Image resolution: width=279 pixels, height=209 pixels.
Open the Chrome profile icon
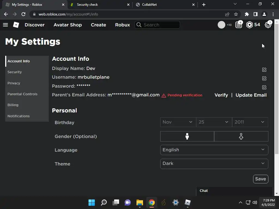(264, 14)
